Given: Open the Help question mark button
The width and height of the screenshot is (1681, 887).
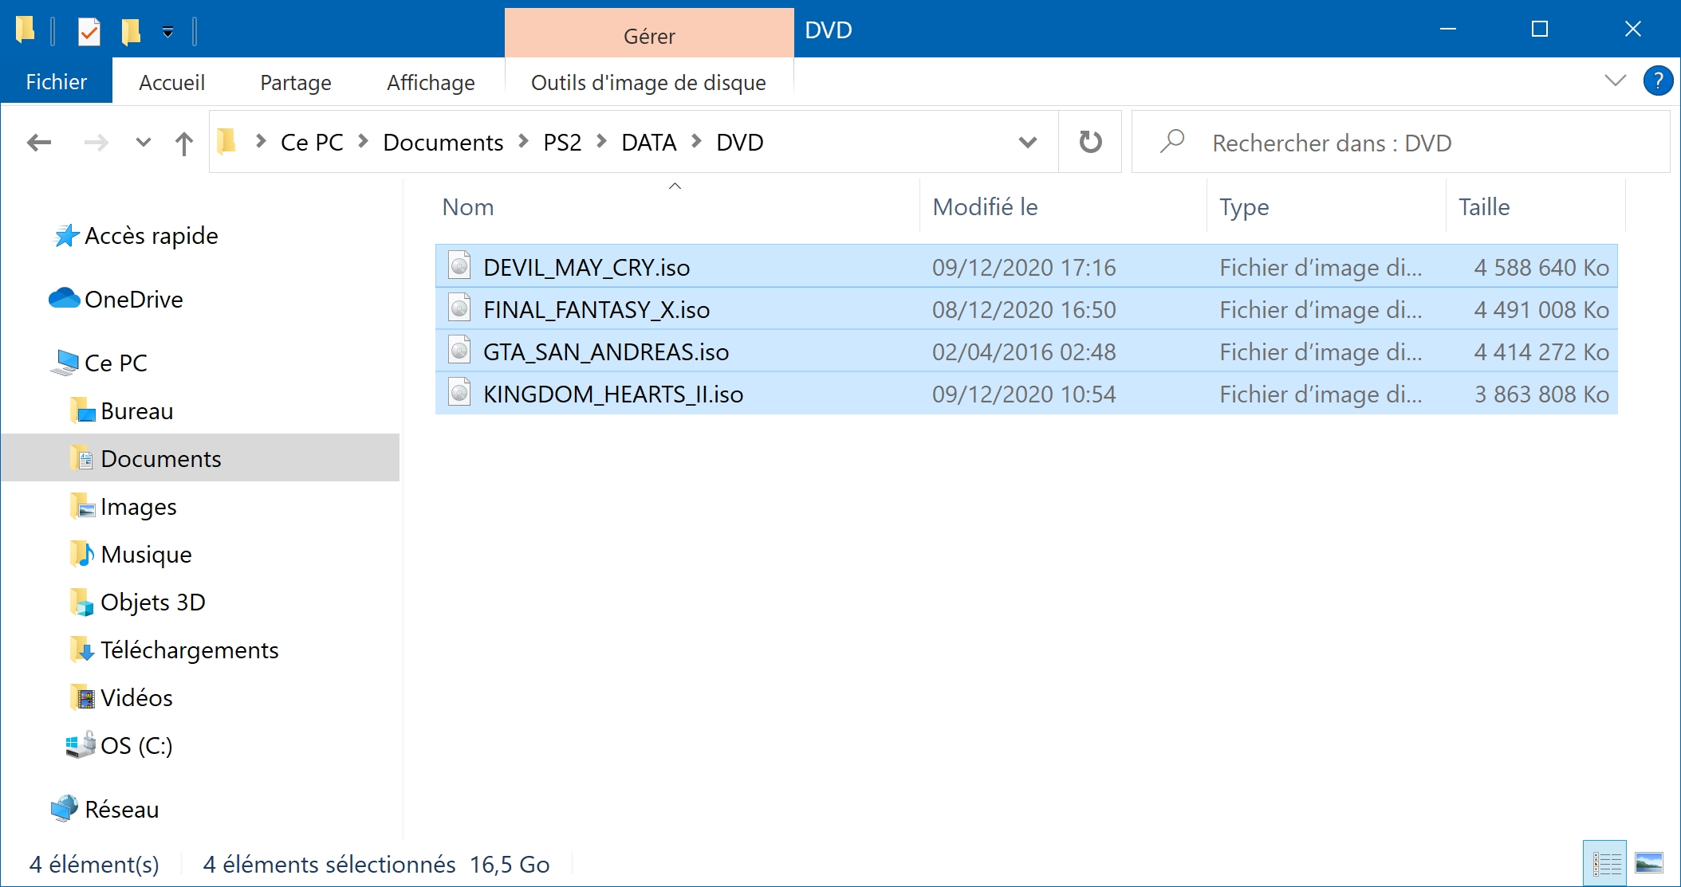Looking at the screenshot, I should click(1658, 80).
